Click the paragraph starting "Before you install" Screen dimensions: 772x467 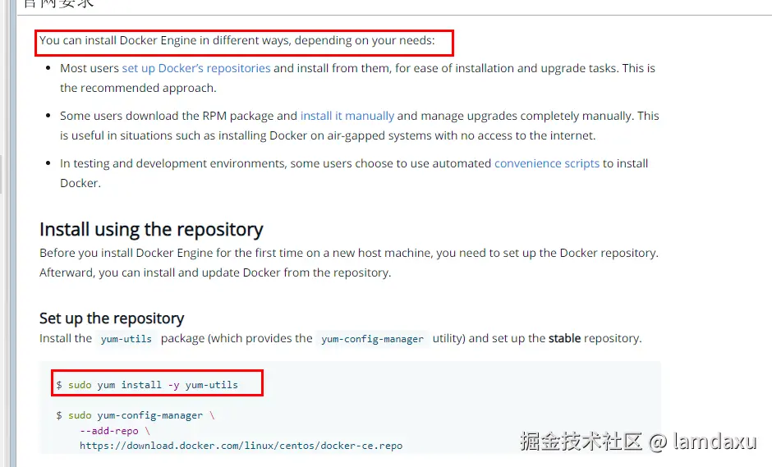[348, 253]
